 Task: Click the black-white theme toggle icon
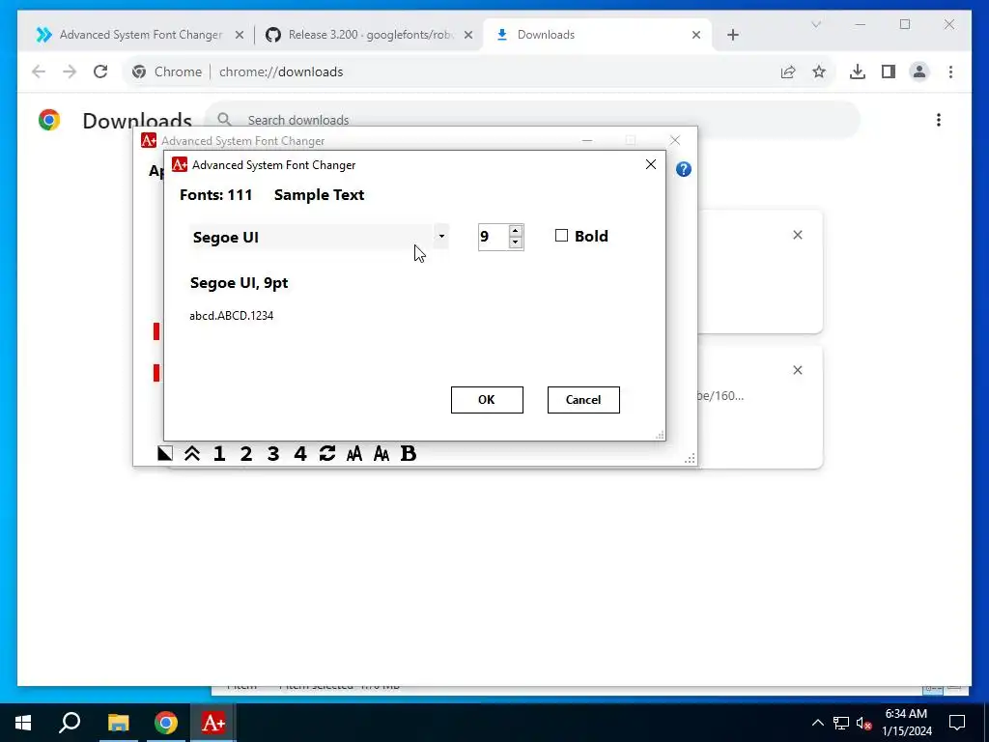click(164, 453)
